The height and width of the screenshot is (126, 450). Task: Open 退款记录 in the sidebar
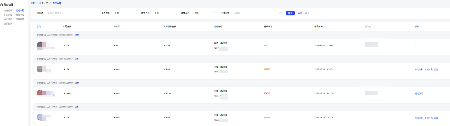tap(8, 24)
